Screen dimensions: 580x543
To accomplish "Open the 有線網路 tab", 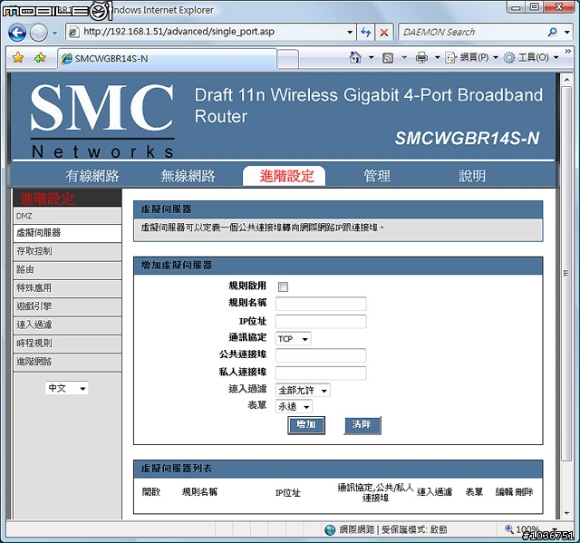I will click(x=92, y=176).
